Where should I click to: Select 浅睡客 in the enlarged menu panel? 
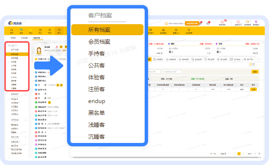96,125
